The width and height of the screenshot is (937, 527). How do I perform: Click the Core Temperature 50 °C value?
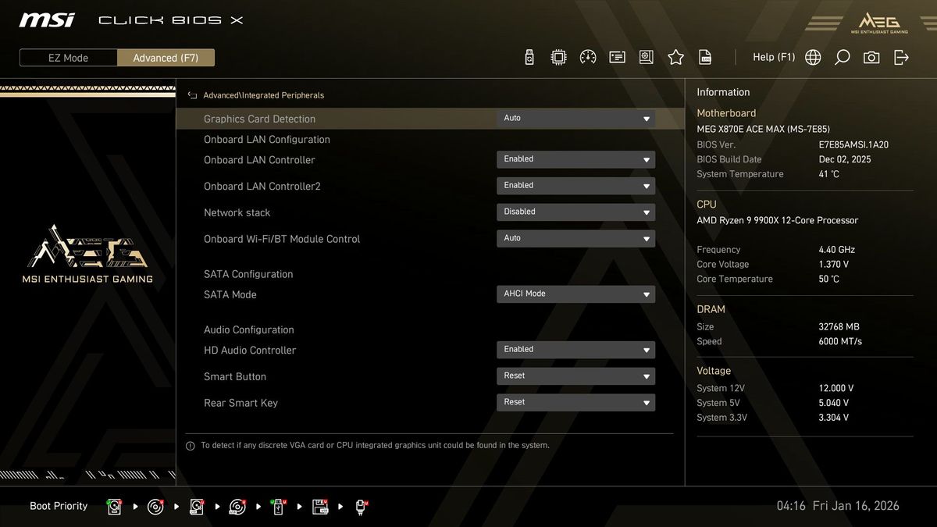(x=829, y=280)
